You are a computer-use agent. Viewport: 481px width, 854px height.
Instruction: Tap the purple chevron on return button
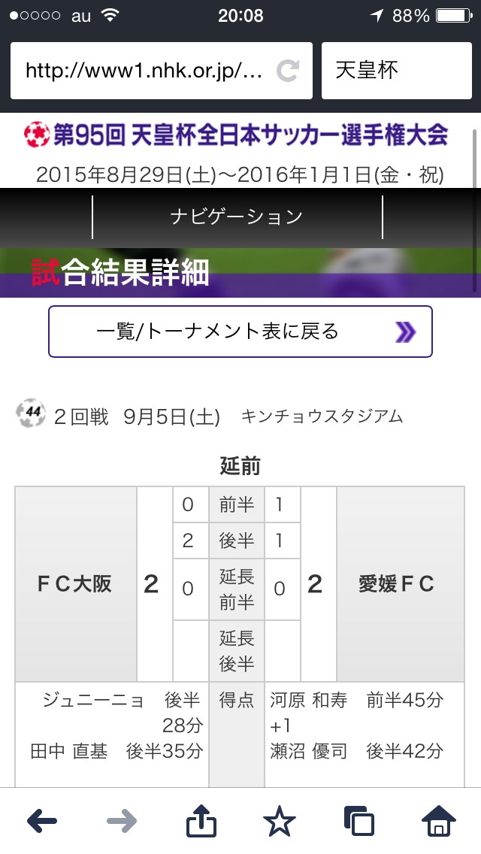pyautogui.click(x=405, y=332)
